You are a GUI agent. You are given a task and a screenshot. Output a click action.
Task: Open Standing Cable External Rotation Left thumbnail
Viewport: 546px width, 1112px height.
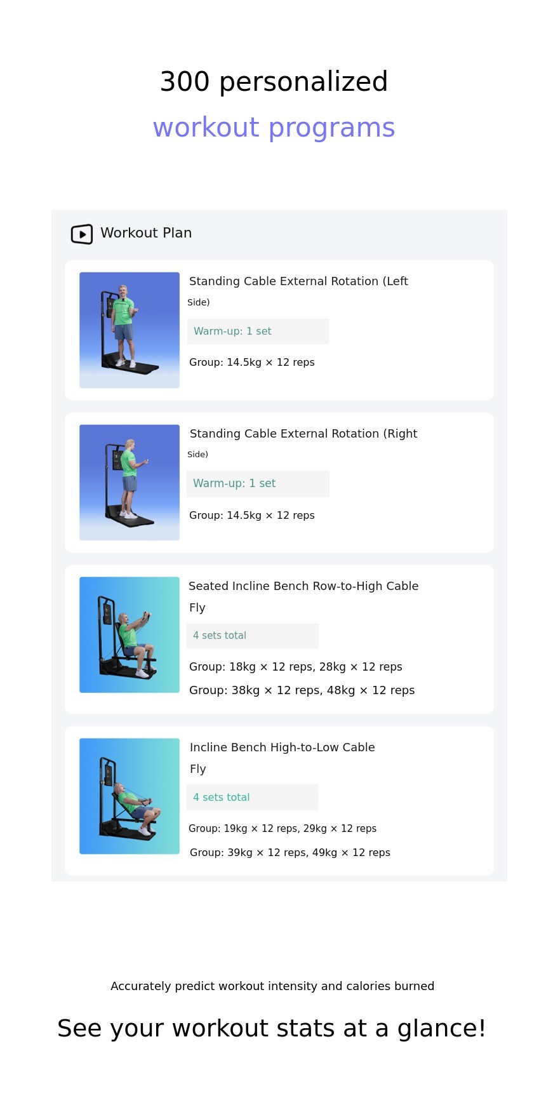pos(130,330)
